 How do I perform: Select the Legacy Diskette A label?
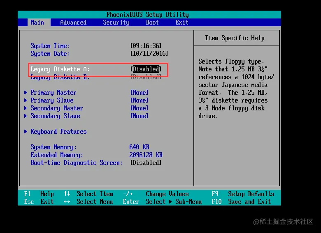coord(60,69)
